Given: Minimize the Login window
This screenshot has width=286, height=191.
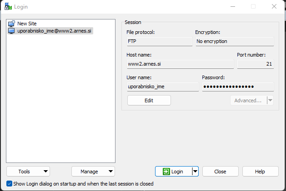Looking at the screenshot, I should 233,6.
